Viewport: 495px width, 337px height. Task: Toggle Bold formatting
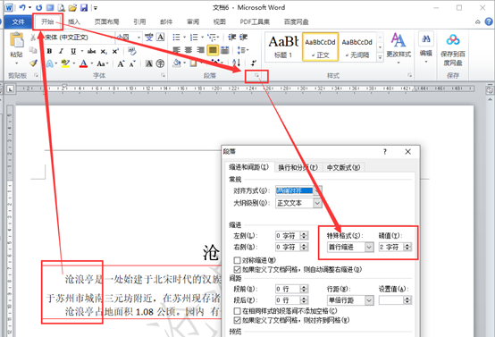pos(49,51)
